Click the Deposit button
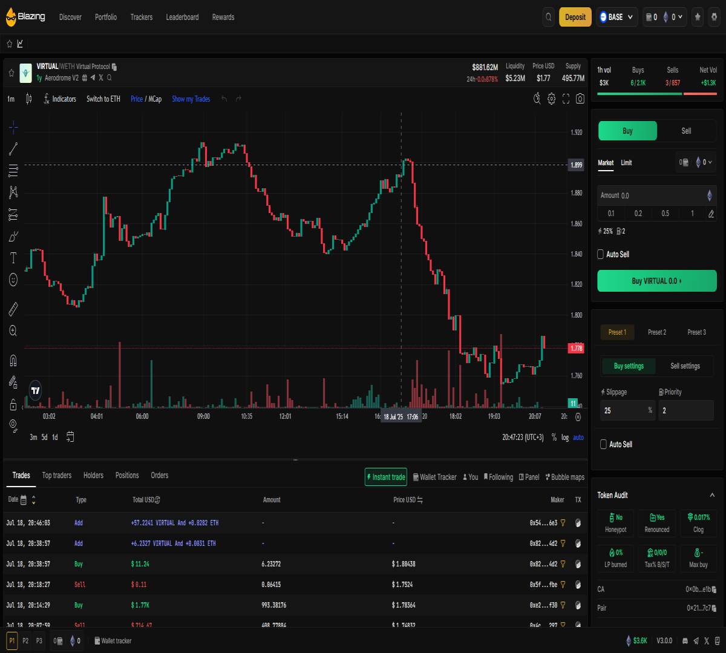The width and height of the screenshot is (726, 653). 575,17
